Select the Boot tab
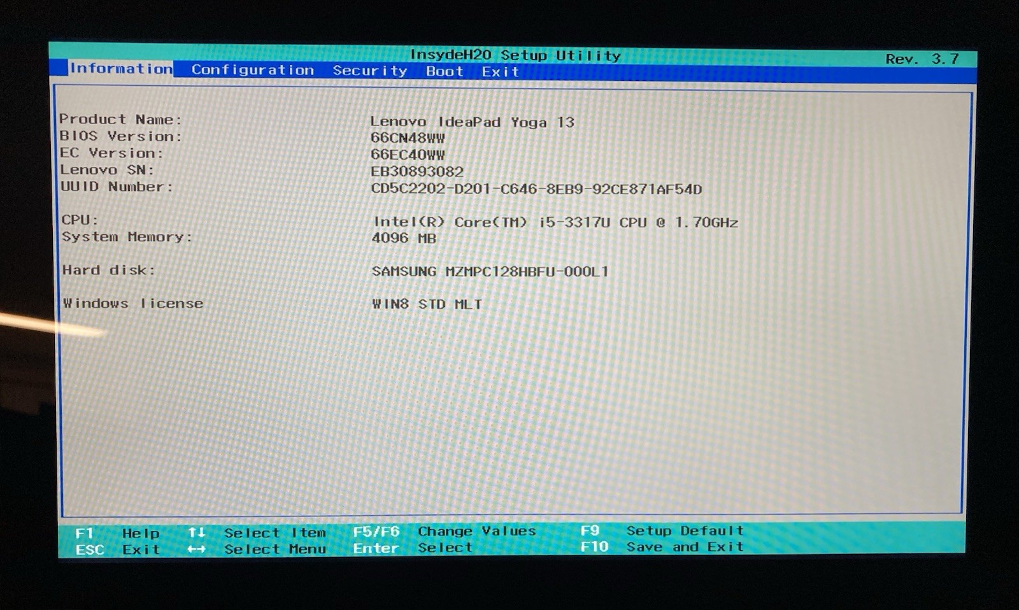The width and height of the screenshot is (1019, 610). [x=445, y=71]
